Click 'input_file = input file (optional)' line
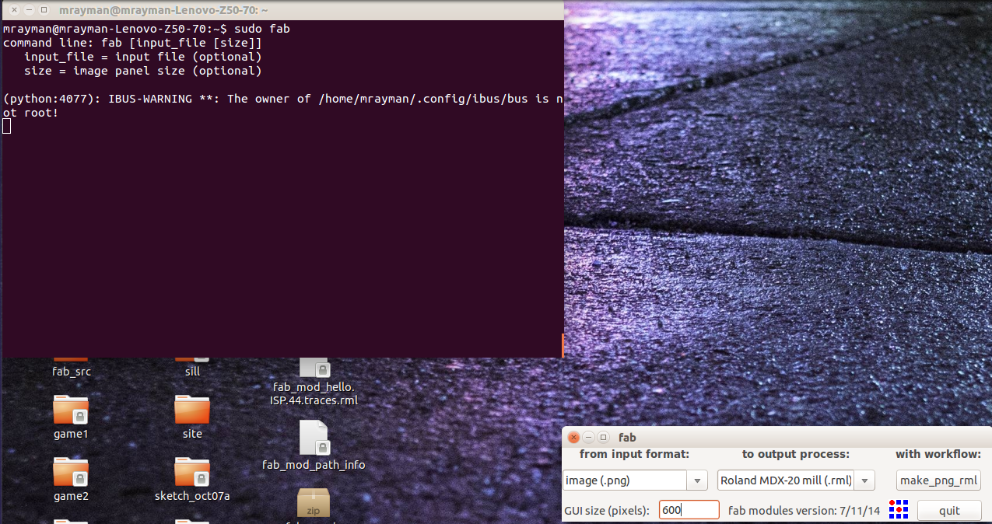Viewport: 992px width, 524px height. (142, 57)
